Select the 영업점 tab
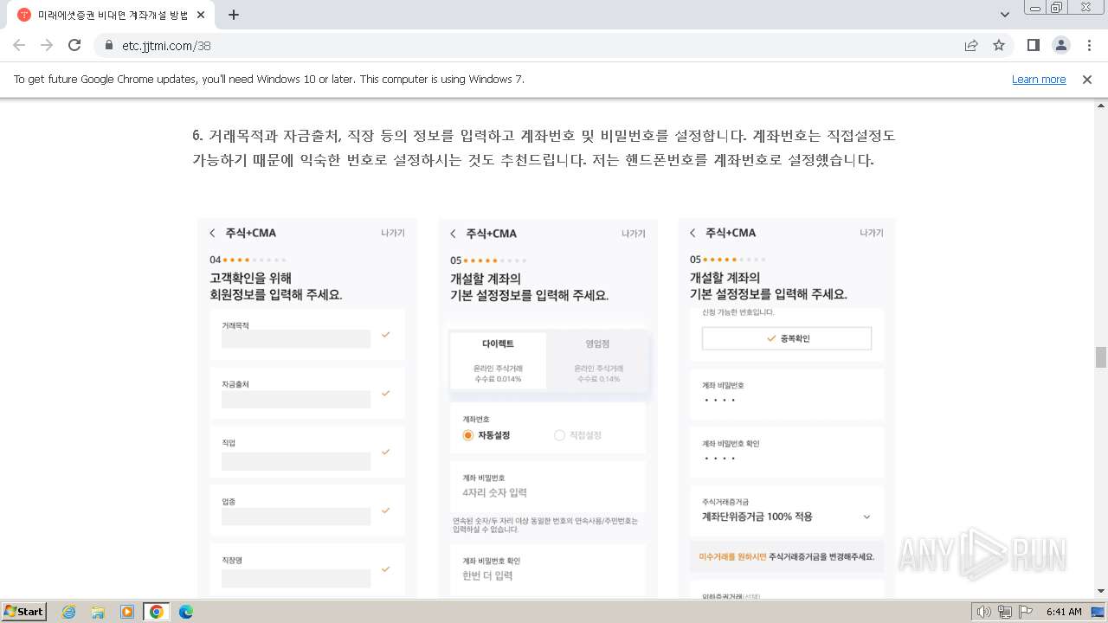The image size is (1108, 623). tap(597, 361)
